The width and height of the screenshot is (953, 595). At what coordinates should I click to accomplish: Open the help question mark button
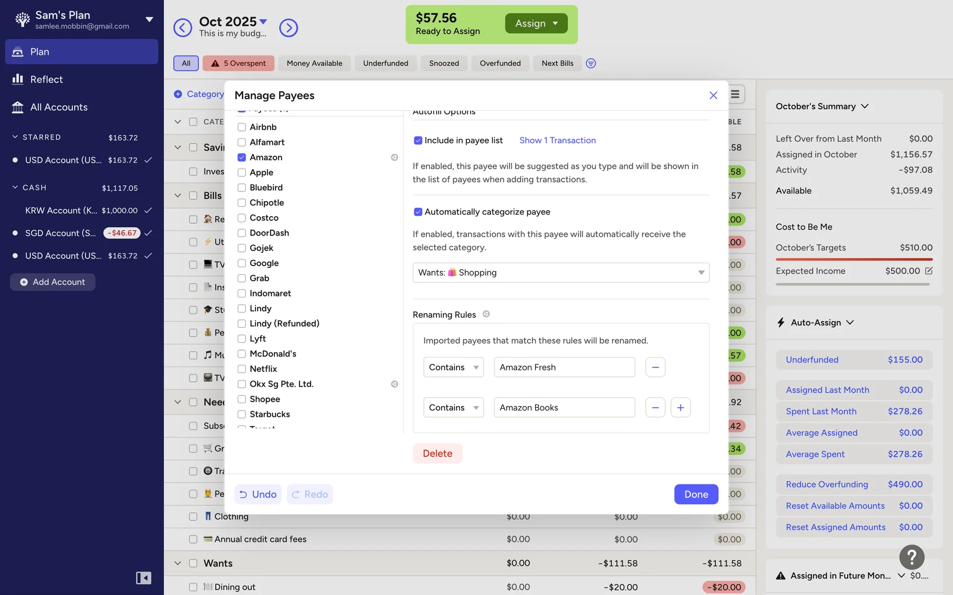911,557
